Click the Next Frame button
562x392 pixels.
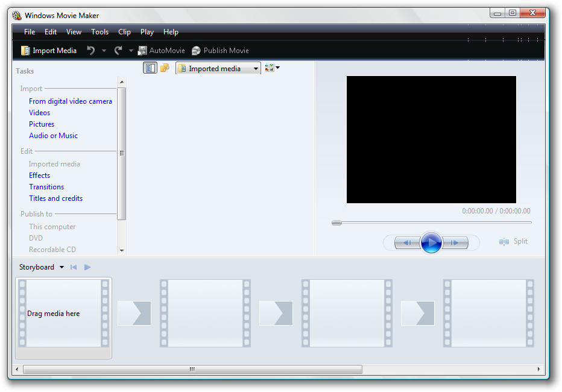coord(455,242)
